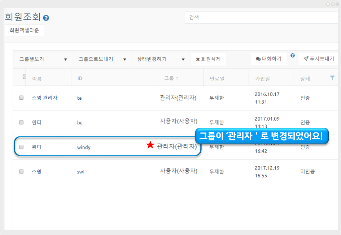Start a chat with 대화하기 button

tap(268, 59)
